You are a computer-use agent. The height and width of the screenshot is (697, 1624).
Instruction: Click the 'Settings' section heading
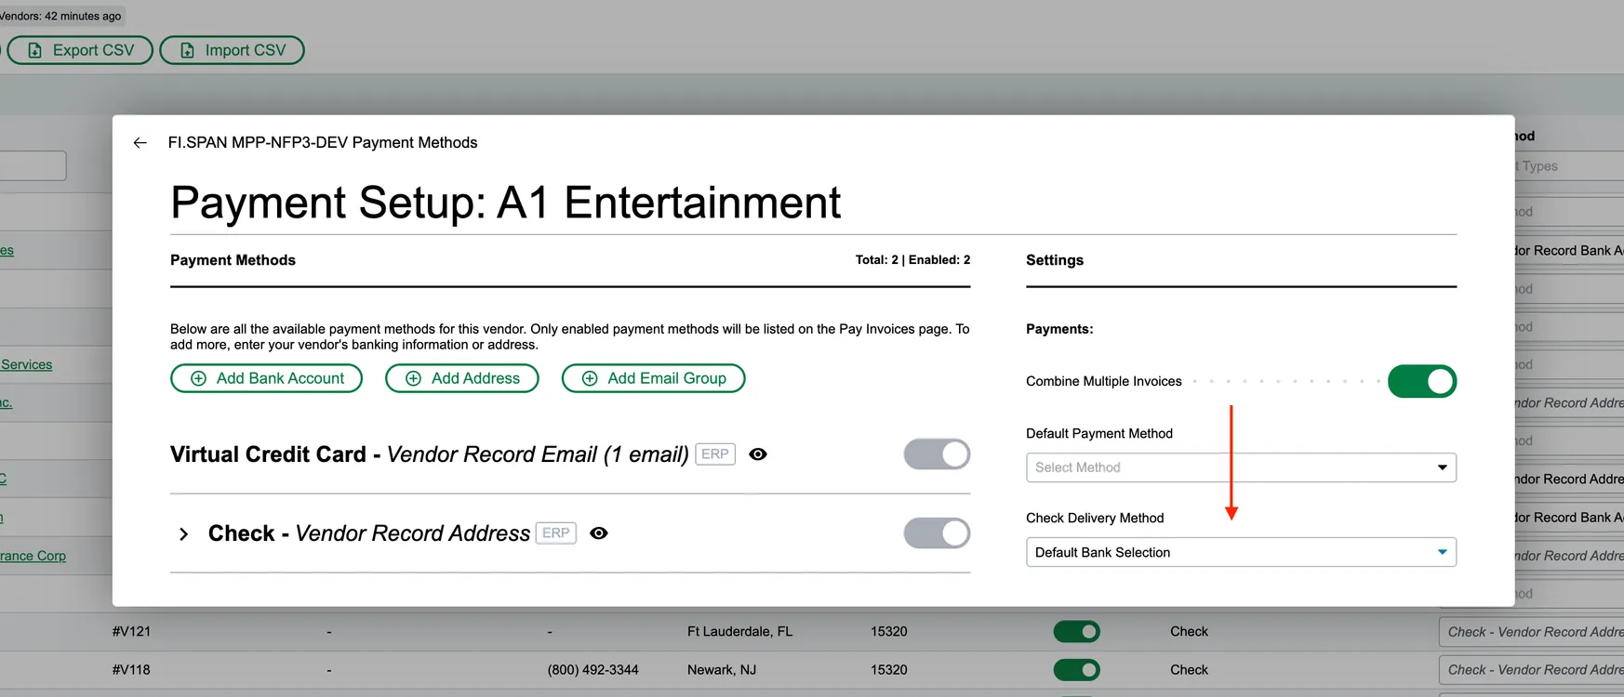(x=1055, y=260)
